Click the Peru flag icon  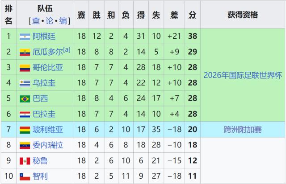click(25, 161)
